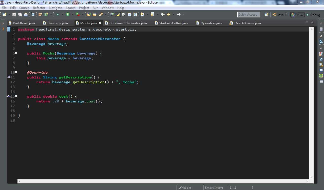Open the Debug configurations dropdown arrow
The image size is (324, 190).
[62, 15]
